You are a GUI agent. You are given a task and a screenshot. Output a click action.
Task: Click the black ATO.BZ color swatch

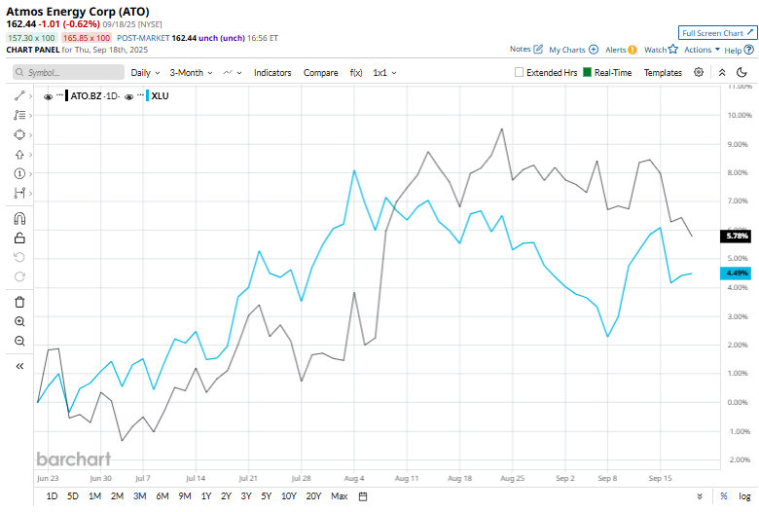click(67, 96)
